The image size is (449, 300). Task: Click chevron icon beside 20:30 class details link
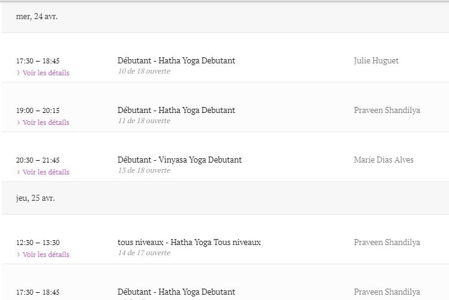click(19, 172)
